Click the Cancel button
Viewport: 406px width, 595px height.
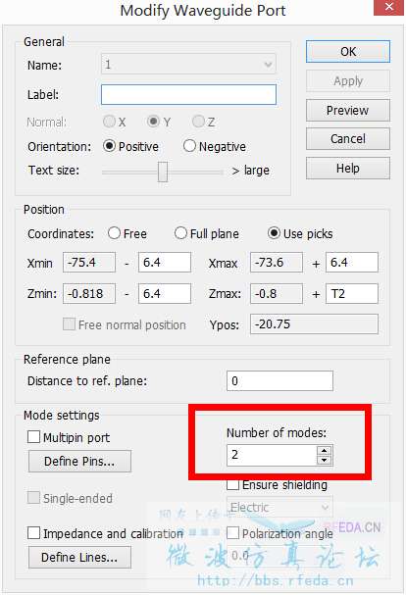coord(347,139)
